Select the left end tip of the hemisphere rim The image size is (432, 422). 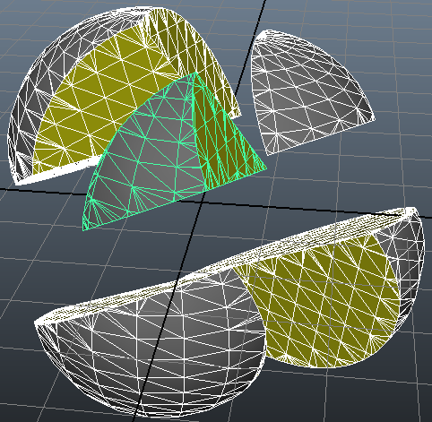(x=37, y=323)
